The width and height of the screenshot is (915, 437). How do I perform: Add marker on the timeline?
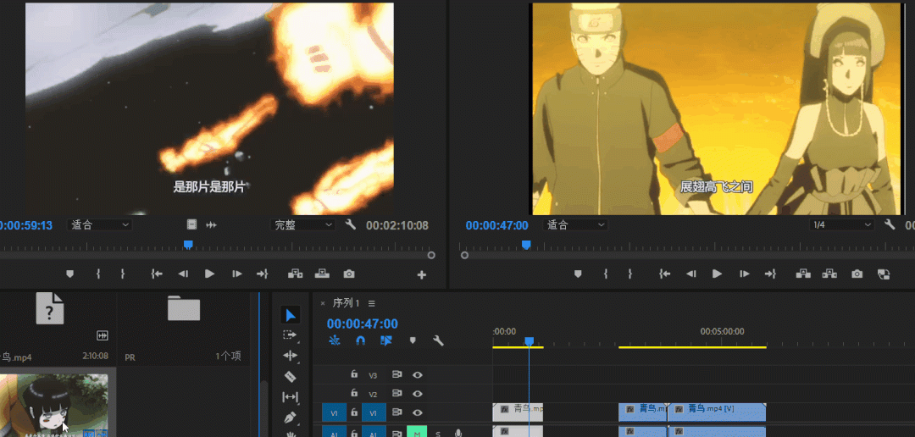[x=413, y=340]
